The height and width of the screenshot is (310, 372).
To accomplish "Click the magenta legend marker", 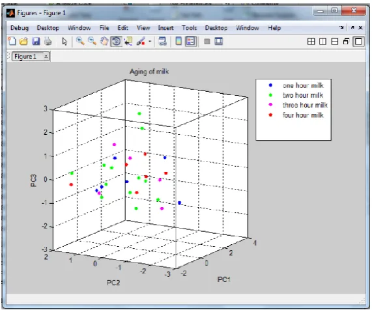I will tap(270, 105).
